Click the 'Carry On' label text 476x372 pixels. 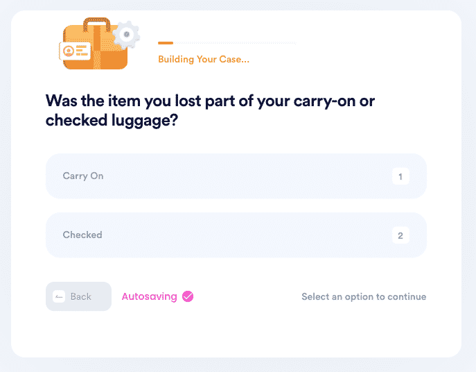pos(83,176)
